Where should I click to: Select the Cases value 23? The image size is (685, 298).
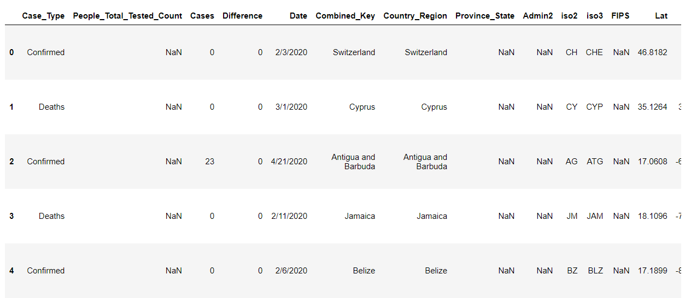pyautogui.click(x=209, y=162)
